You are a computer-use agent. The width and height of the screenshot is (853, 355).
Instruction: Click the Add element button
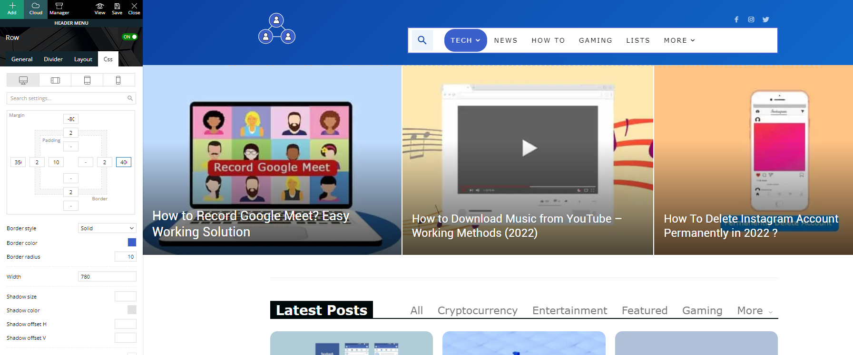coord(12,9)
